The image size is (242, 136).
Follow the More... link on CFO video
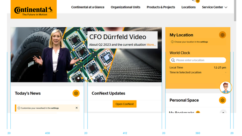(151, 45)
